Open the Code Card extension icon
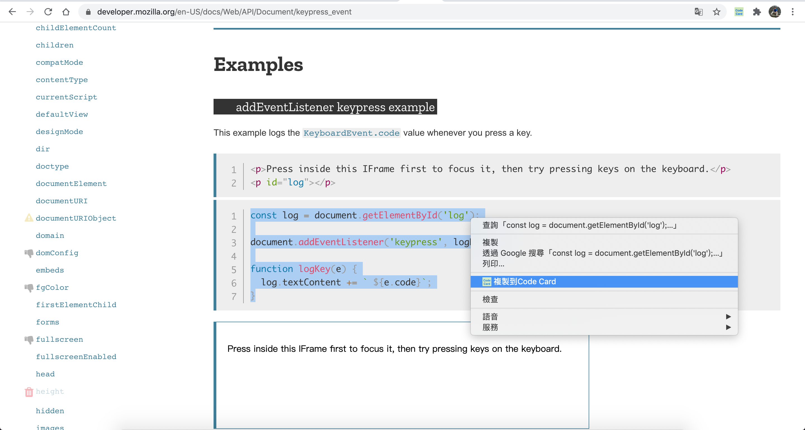Image resolution: width=805 pixels, height=430 pixels. click(x=739, y=12)
